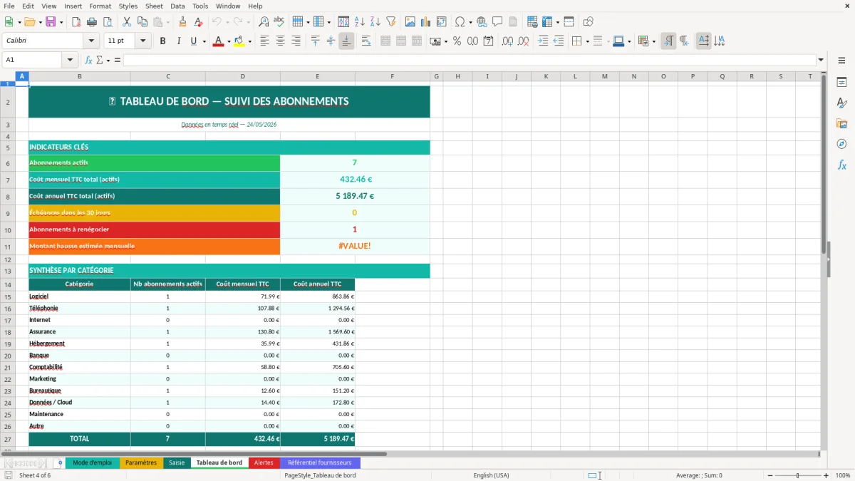
Task: Select row 14 header
Action: [x=8, y=284]
